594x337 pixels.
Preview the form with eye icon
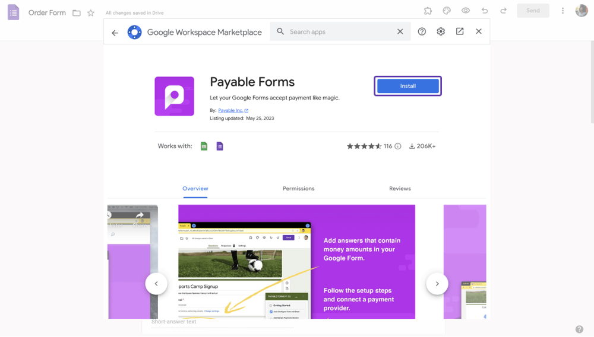tap(466, 11)
